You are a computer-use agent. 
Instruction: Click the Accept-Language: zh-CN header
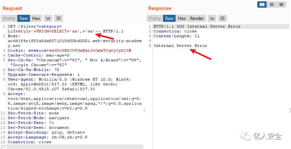pos(48,137)
